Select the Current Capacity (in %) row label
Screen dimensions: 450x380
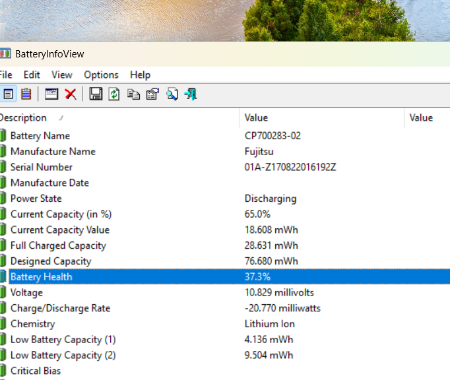(61, 214)
